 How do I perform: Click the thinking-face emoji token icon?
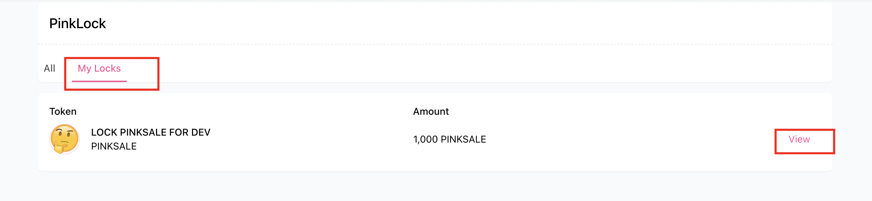tap(65, 139)
